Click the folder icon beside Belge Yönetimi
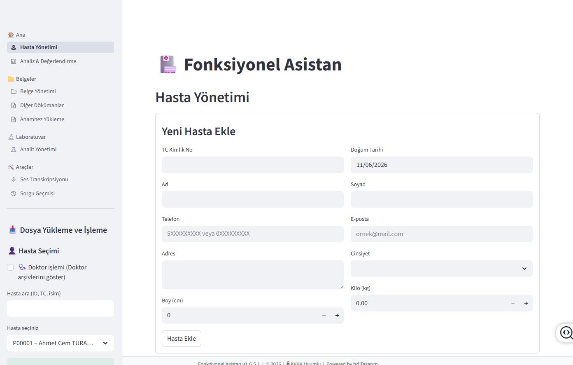Image resolution: width=573 pixels, height=365 pixels. click(14, 91)
